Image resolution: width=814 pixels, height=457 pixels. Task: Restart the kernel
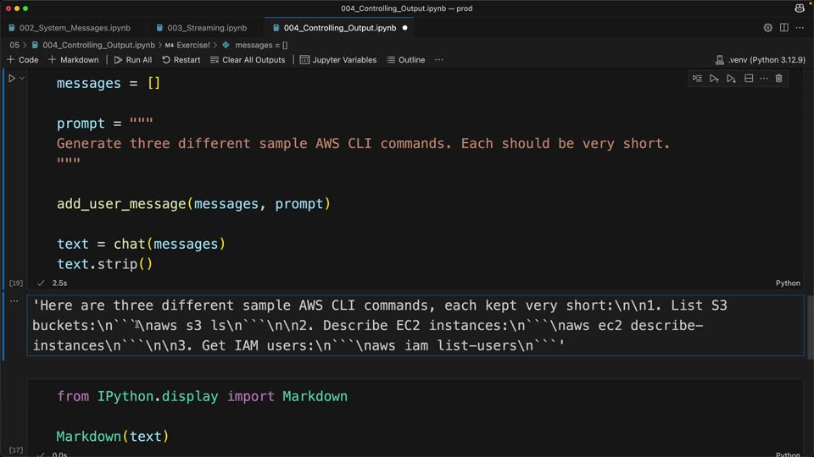point(181,59)
